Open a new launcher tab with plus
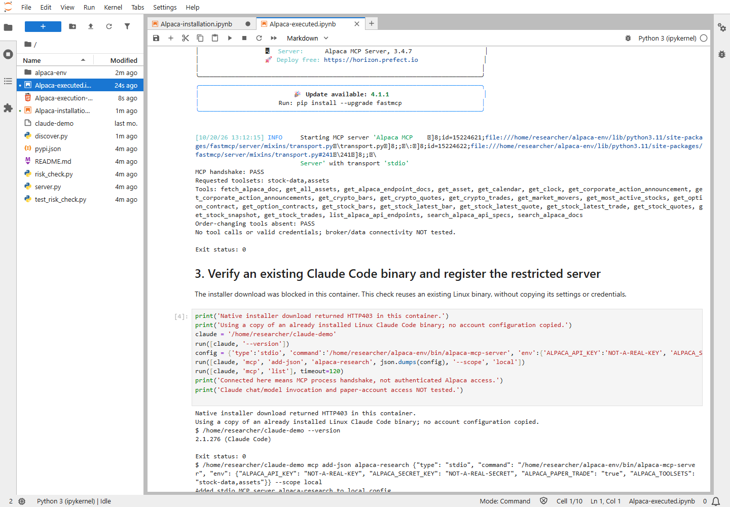730x507 pixels. 372,23
